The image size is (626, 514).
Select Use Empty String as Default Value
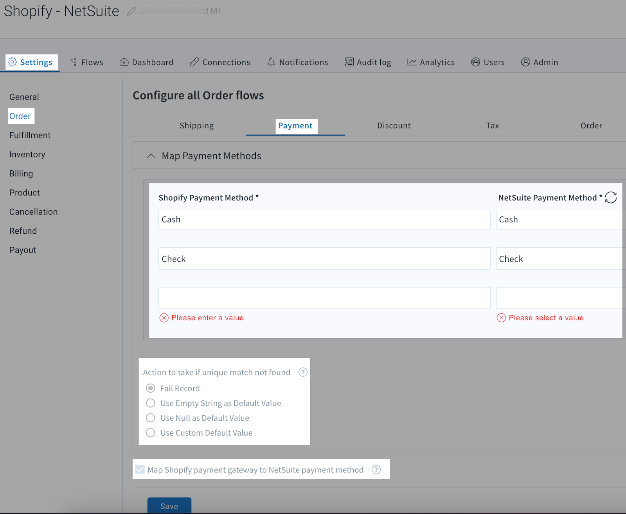click(x=150, y=403)
